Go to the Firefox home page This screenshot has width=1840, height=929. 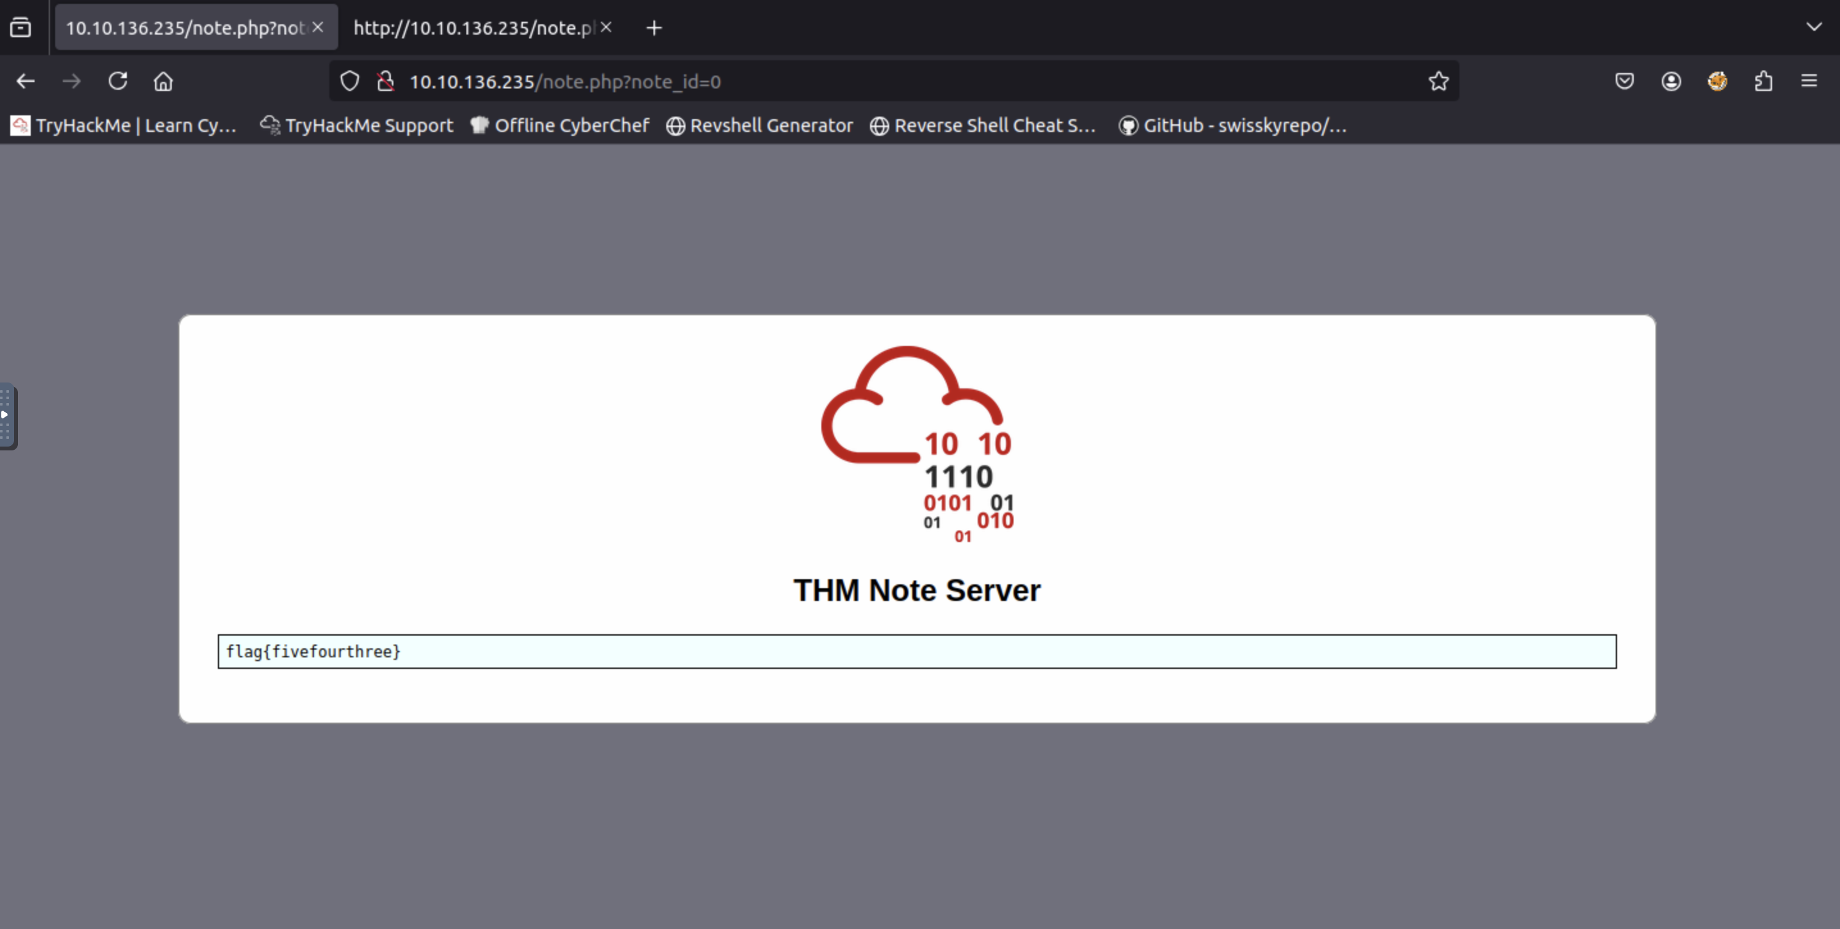tap(163, 81)
